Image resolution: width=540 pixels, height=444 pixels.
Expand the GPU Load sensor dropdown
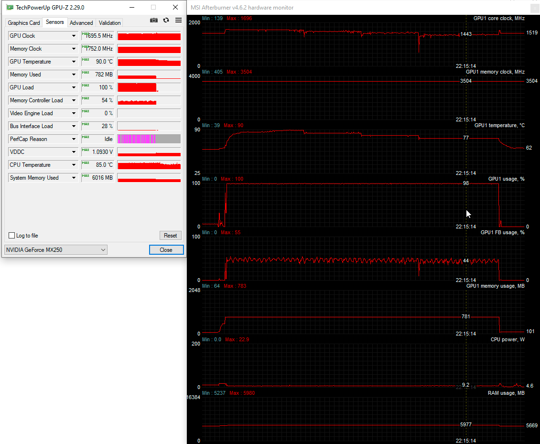[74, 87]
